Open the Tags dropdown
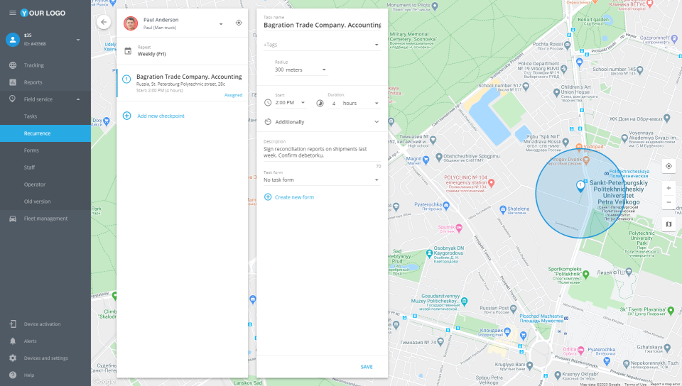Screen dimensions: 682x386 tap(322, 45)
